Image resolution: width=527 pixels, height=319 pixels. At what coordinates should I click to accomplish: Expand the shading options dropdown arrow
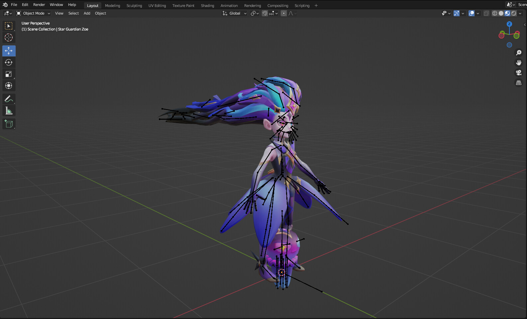(520, 13)
